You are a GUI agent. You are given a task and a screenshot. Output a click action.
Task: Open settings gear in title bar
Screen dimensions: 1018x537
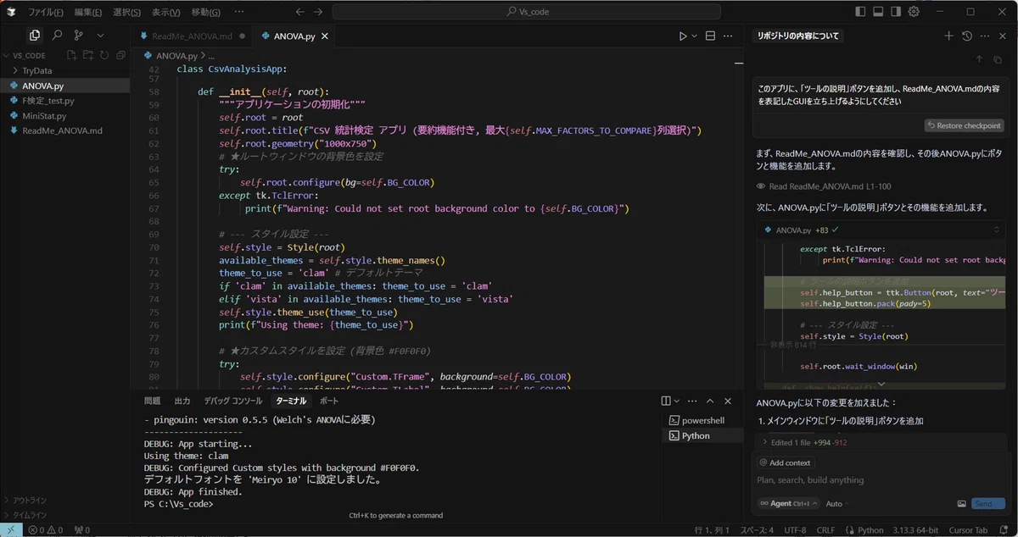(914, 12)
